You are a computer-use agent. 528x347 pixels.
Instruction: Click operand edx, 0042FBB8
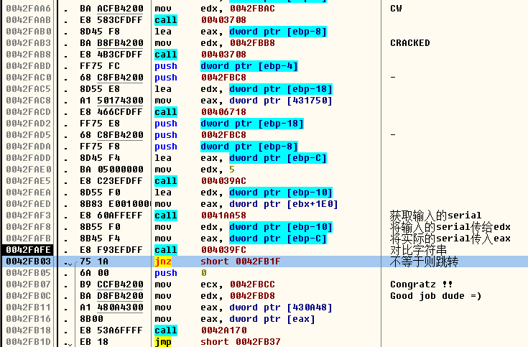pos(238,43)
